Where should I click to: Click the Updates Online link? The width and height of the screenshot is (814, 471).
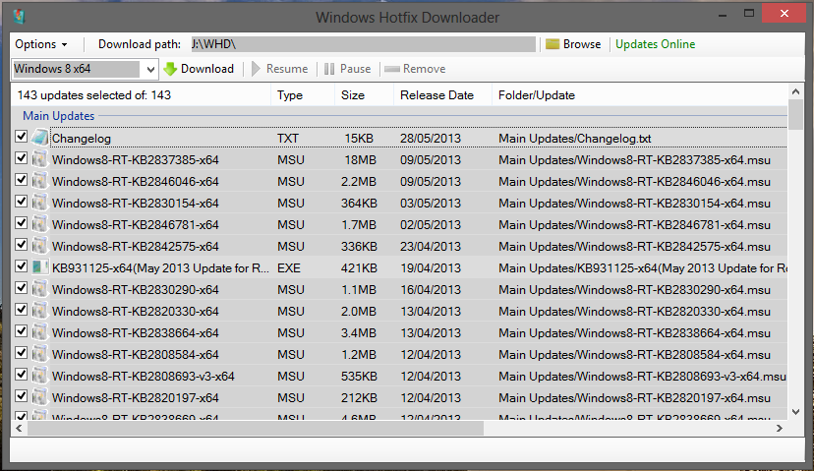[x=654, y=44]
